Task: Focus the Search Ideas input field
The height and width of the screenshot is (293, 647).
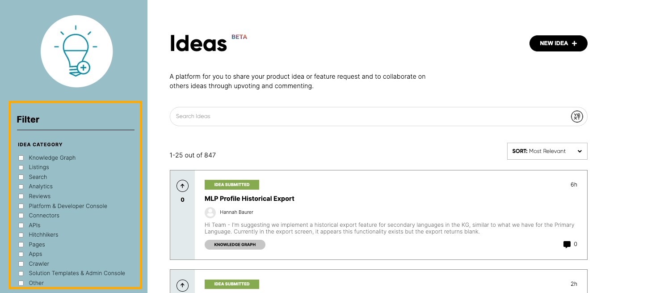Action: (370, 116)
